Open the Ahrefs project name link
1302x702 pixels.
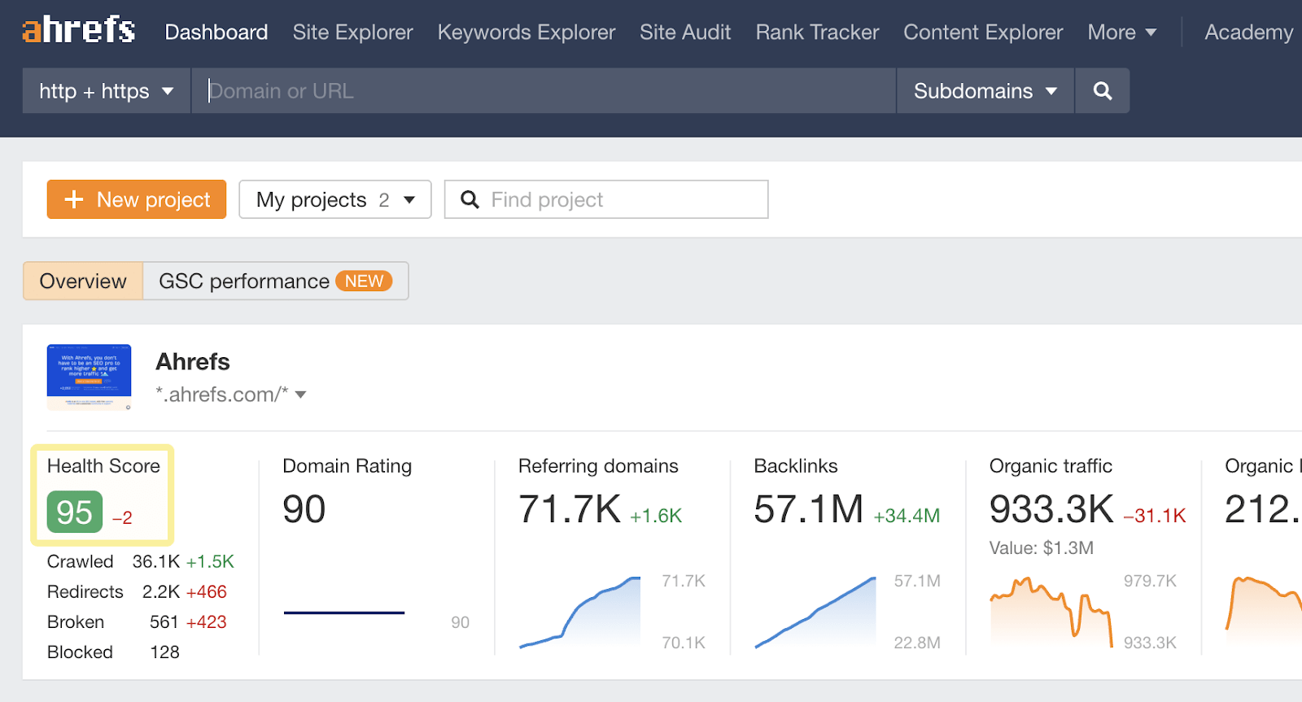coord(193,361)
